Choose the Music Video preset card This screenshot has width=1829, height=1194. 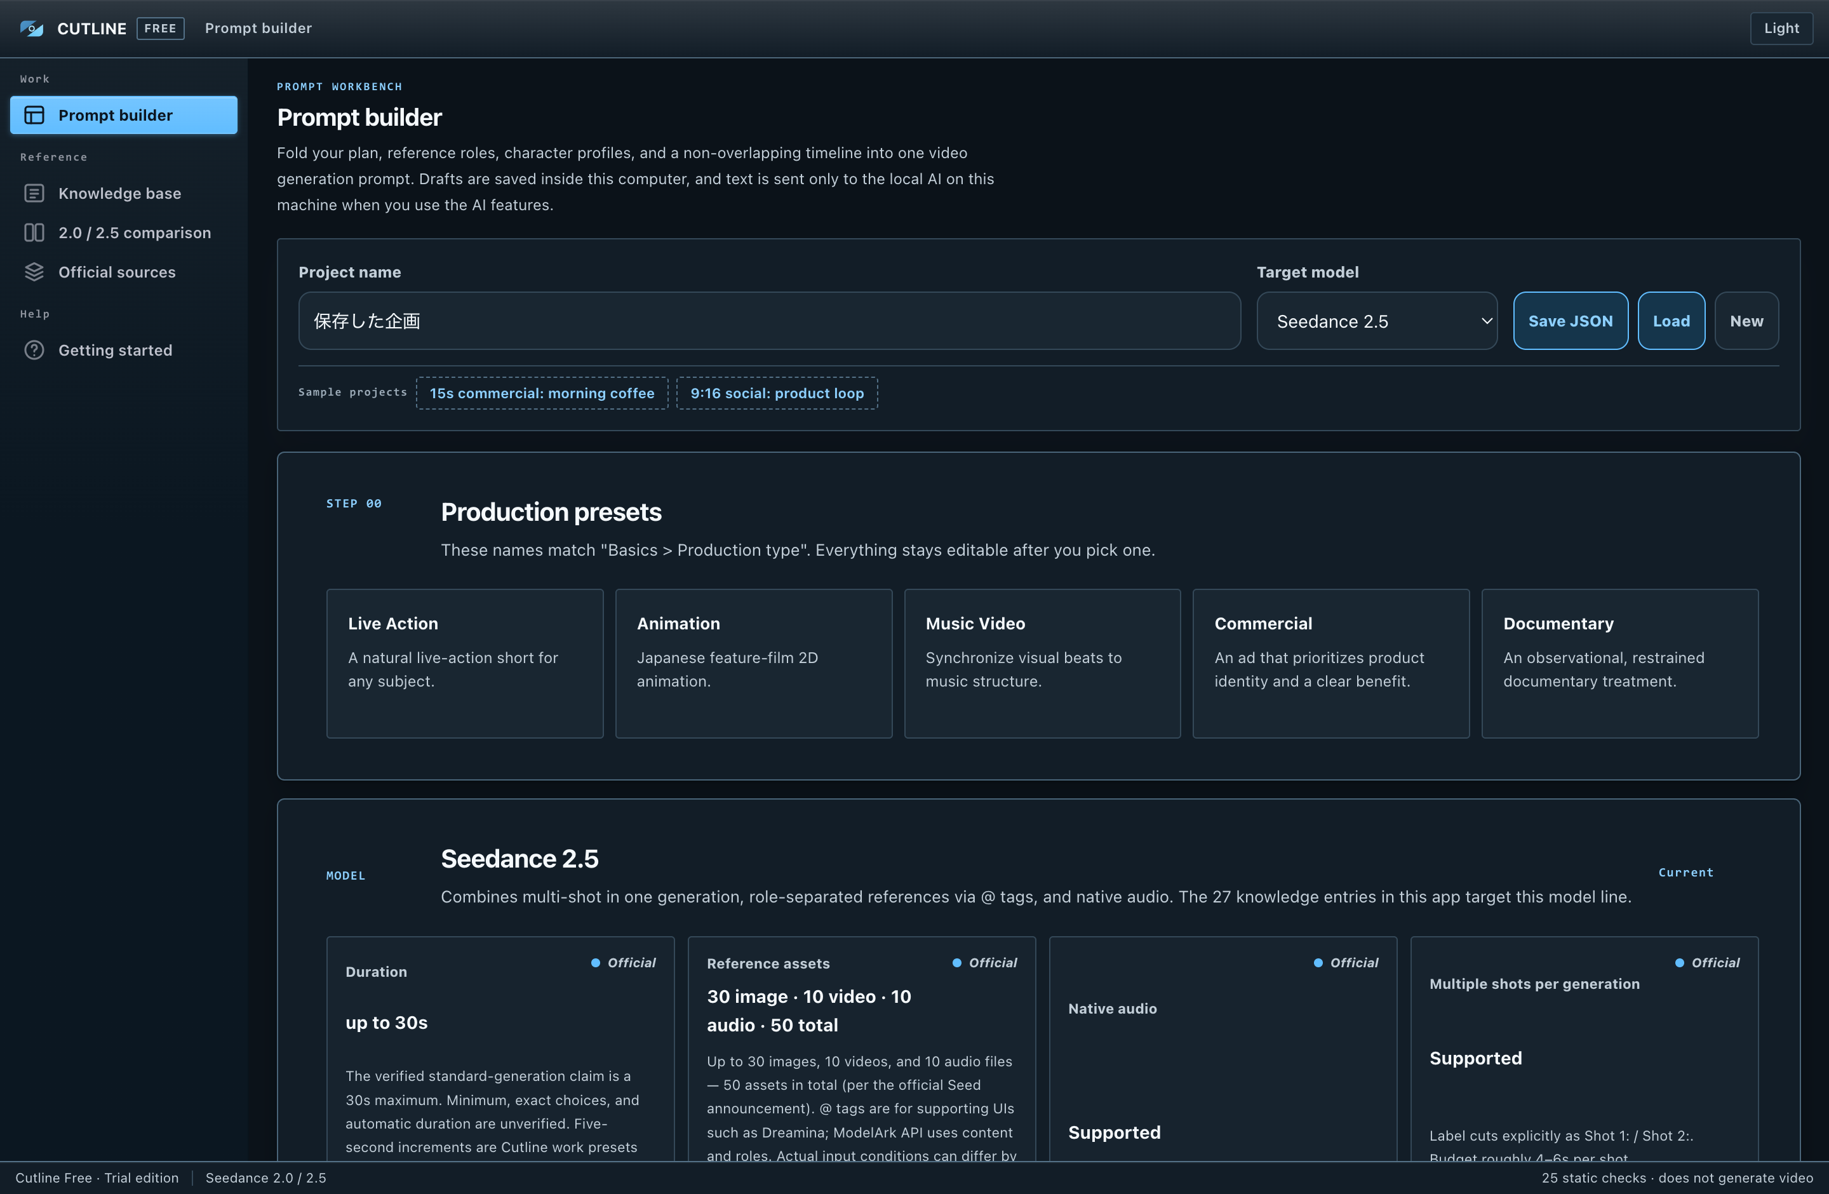point(1042,664)
